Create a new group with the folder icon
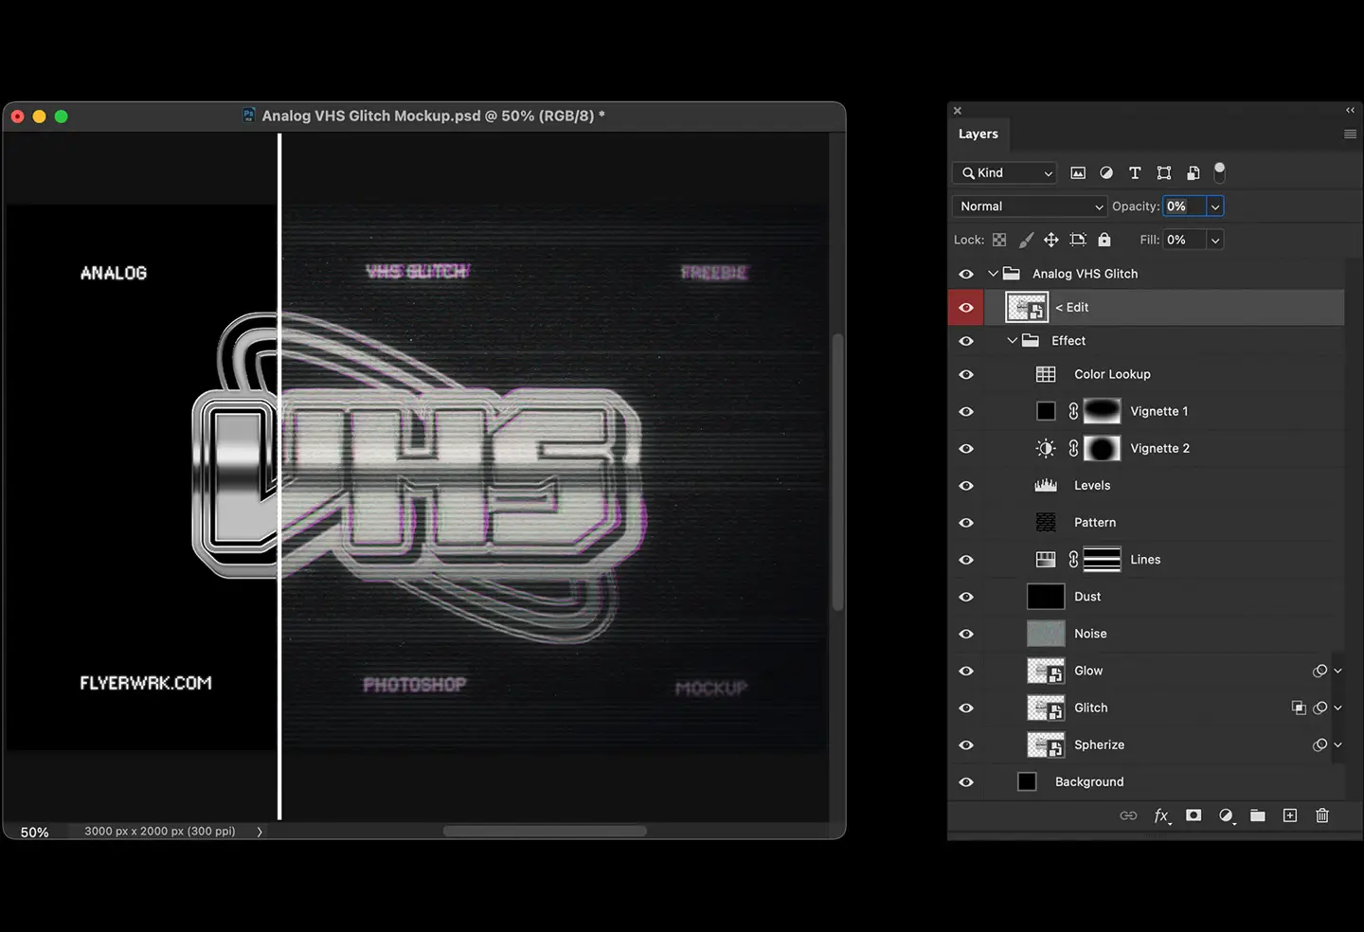The image size is (1364, 932). [1257, 815]
